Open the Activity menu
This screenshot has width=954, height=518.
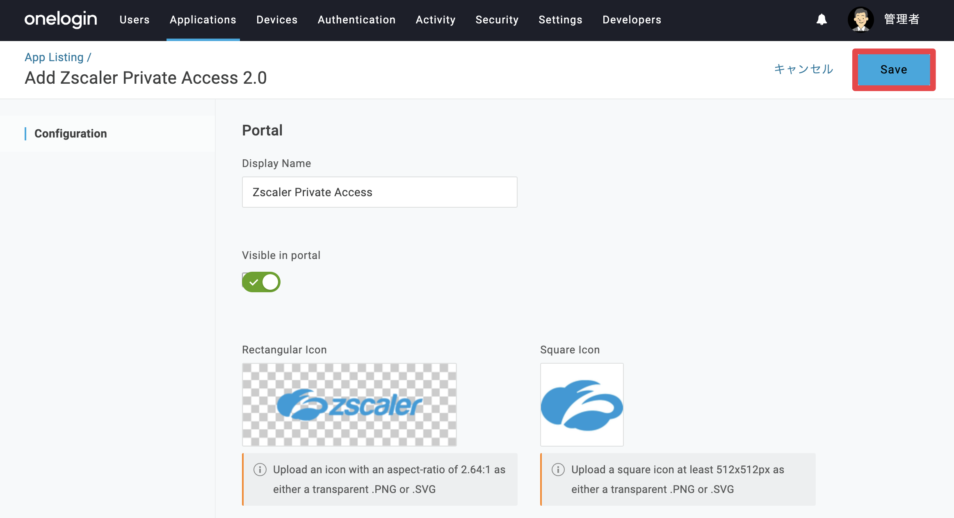click(x=436, y=20)
